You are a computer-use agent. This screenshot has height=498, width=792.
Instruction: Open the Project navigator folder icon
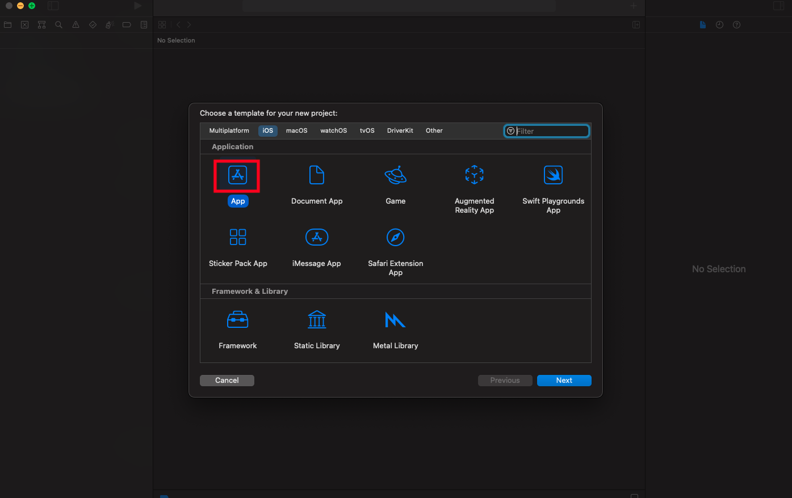pos(8,25)
